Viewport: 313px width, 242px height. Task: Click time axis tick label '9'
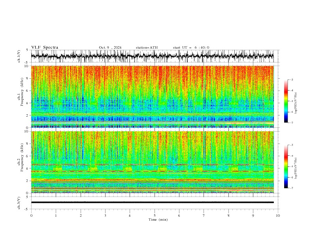pos(253,216)
